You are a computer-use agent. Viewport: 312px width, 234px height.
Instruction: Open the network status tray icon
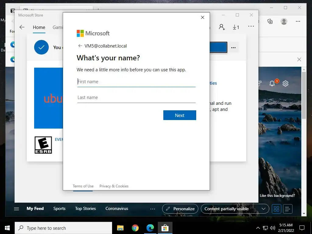(x=265, y=228)
